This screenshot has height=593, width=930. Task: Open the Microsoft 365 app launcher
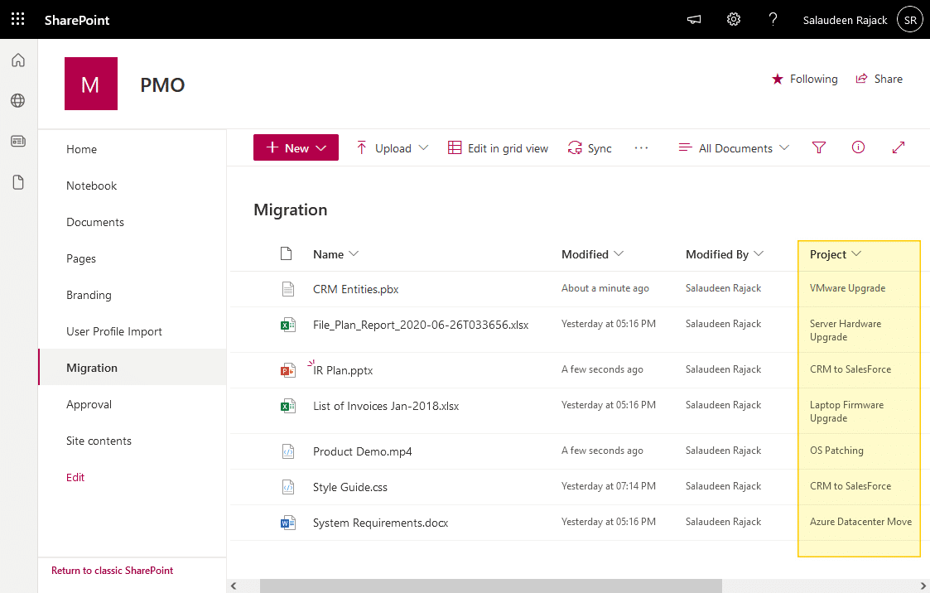point(17,18)
